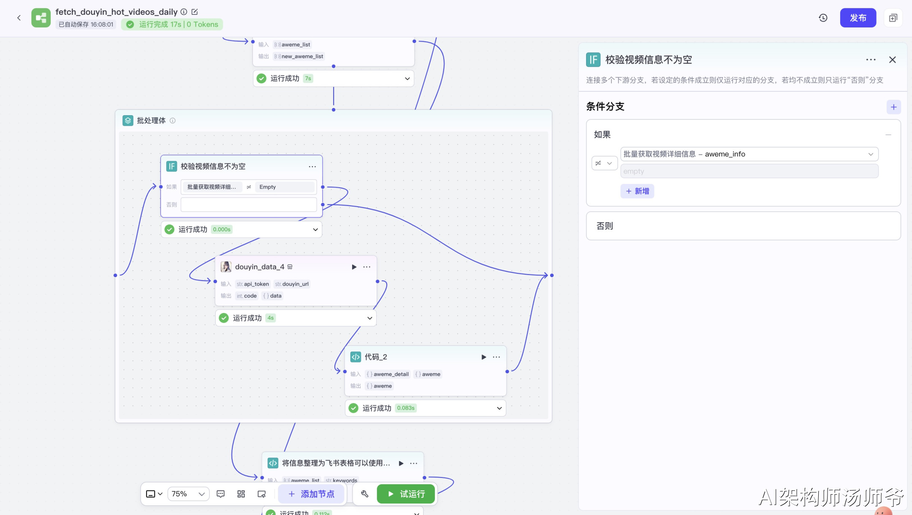912x515 pixels.
Task: Add a new condition branch with plus icon
Action: tap(893, 107)
